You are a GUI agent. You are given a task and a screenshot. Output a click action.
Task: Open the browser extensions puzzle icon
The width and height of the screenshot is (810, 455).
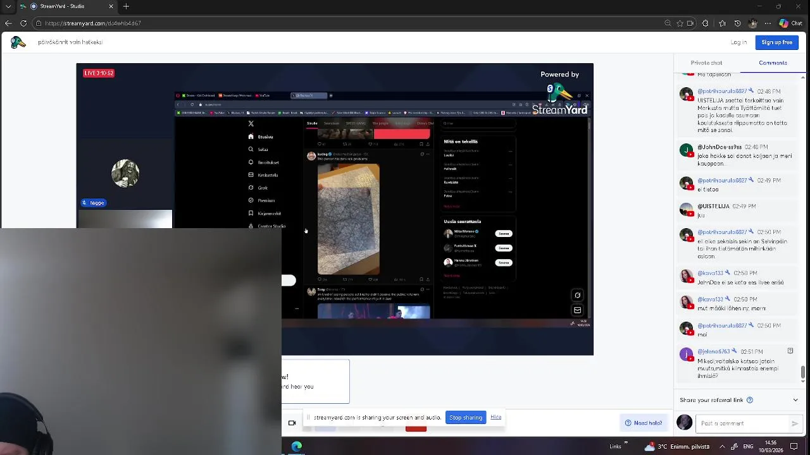706,23
